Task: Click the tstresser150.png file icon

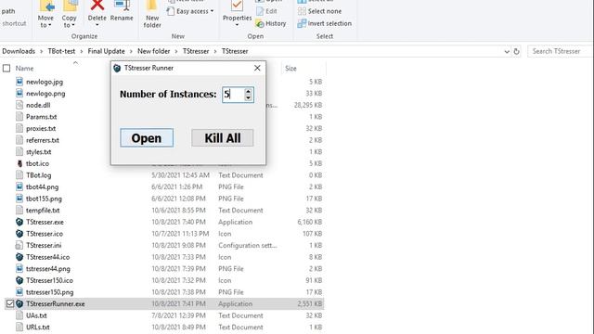Action: (19, 292)
